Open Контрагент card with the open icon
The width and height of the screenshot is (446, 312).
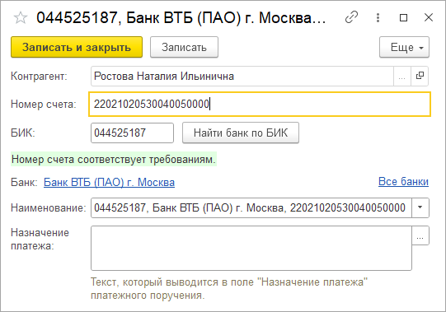pyautogui.click(x=420, y=76)
